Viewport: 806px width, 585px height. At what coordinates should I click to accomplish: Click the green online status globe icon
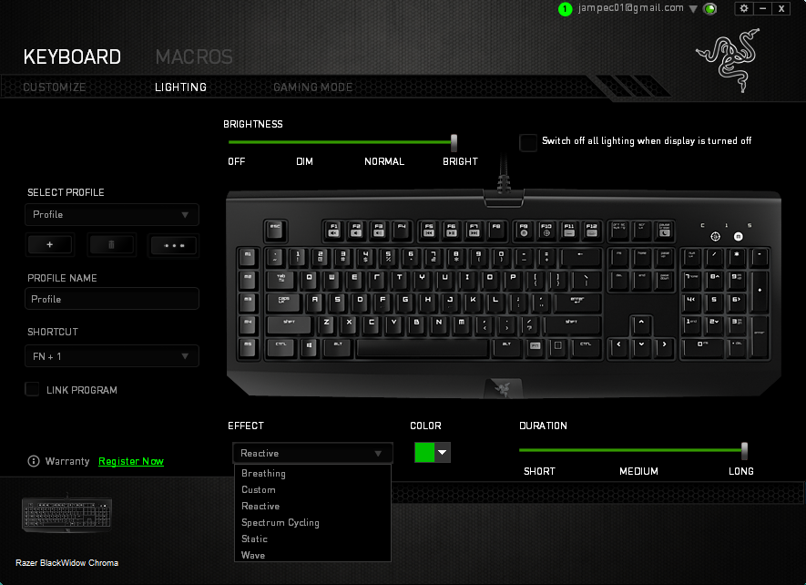tap(709, 9)
